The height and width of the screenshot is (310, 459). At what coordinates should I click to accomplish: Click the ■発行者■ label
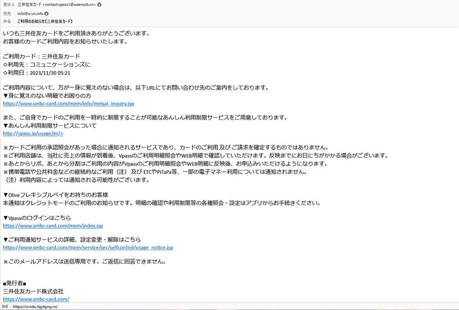pyautogui.click(x=15, y=283)
